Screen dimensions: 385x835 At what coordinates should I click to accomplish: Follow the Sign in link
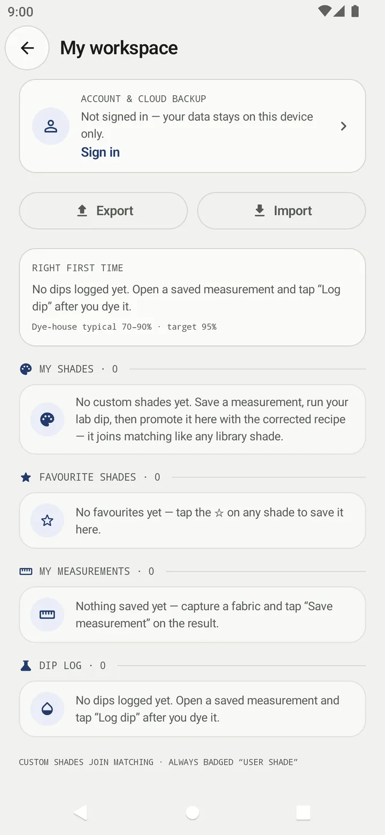click(x=100, y=152)
